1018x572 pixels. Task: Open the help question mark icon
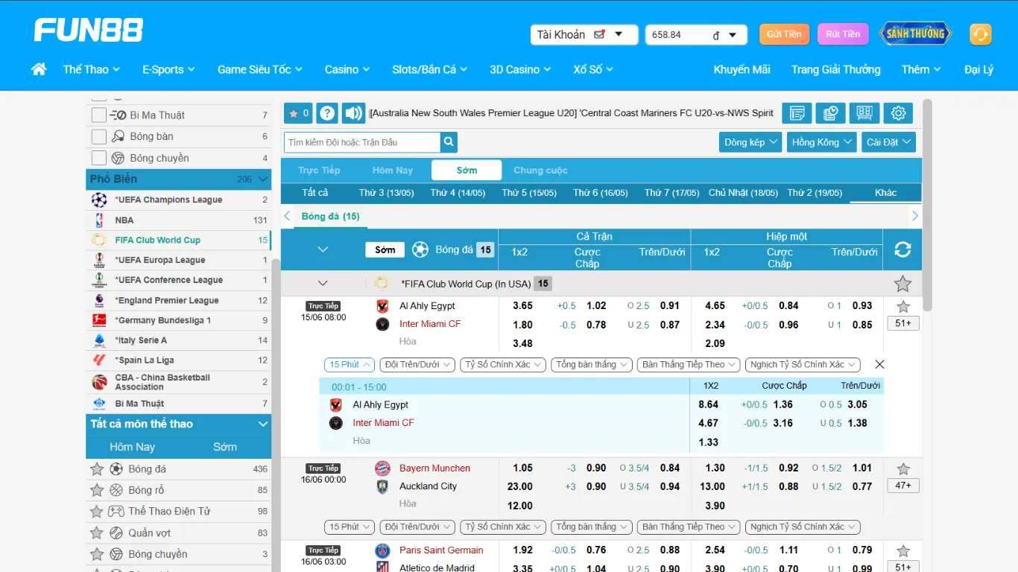coord(327,113)
